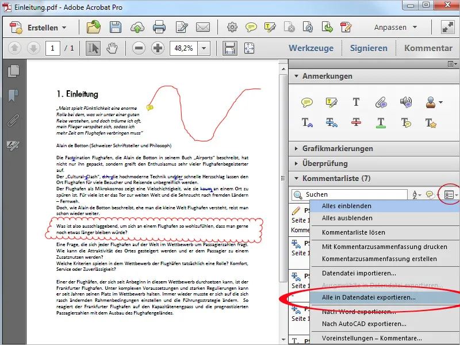Viewport: 460px width, 345px height.
Task: Select the green underline tool
Action: [x=381, y=122]
